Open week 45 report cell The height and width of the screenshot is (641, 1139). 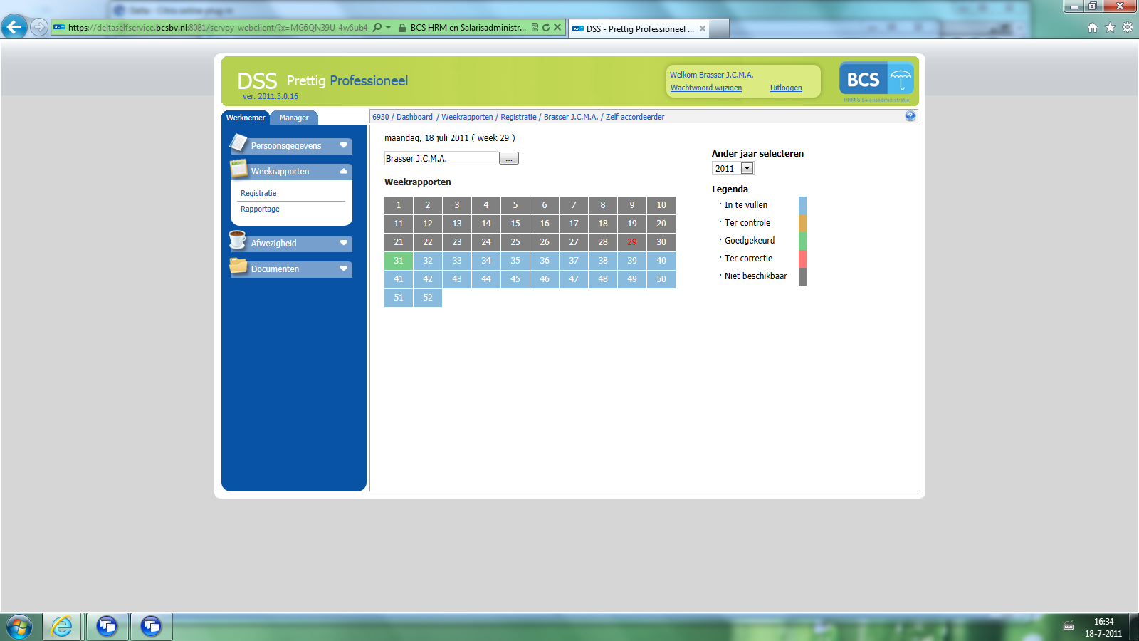point(515,279)
